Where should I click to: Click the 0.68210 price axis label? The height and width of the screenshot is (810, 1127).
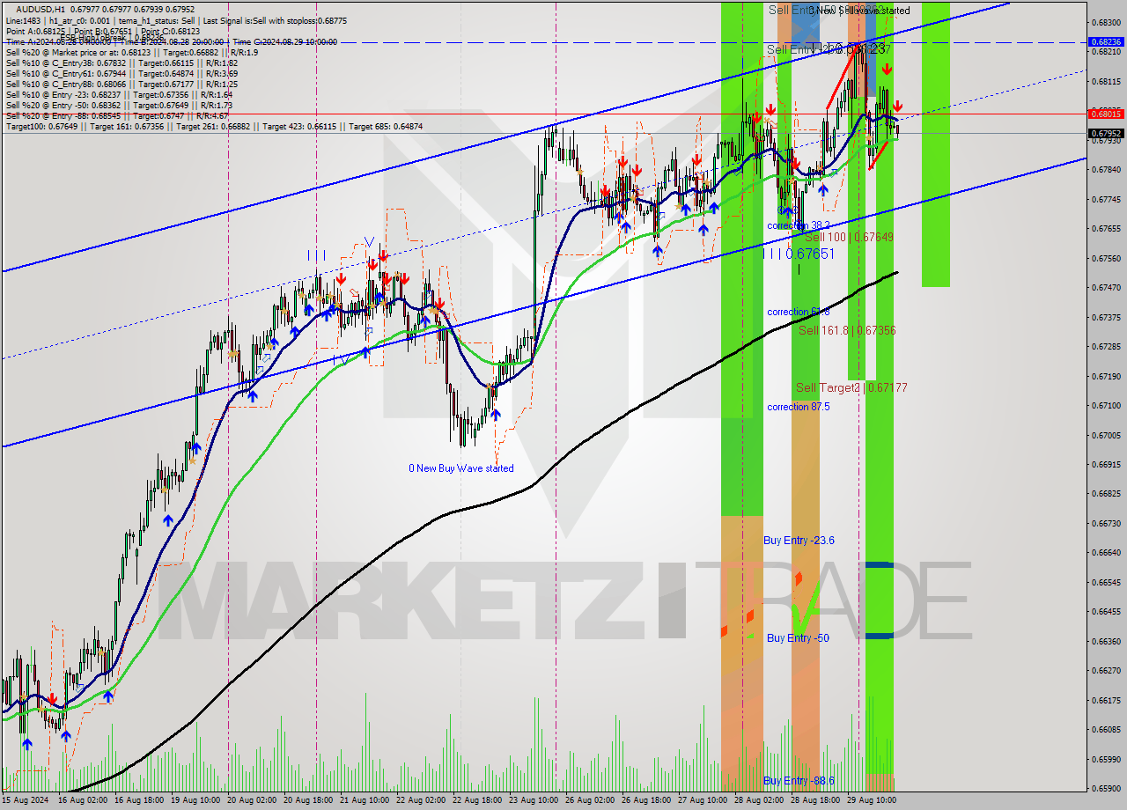click(x=1106, y=51)
